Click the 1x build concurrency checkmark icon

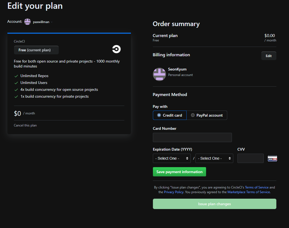(x=16, y=97)
